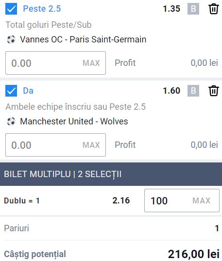Click MAX in the Dublu stake field
Viewport: 222px width, 261px height.
pyautogui.click(x=201, y=201)
